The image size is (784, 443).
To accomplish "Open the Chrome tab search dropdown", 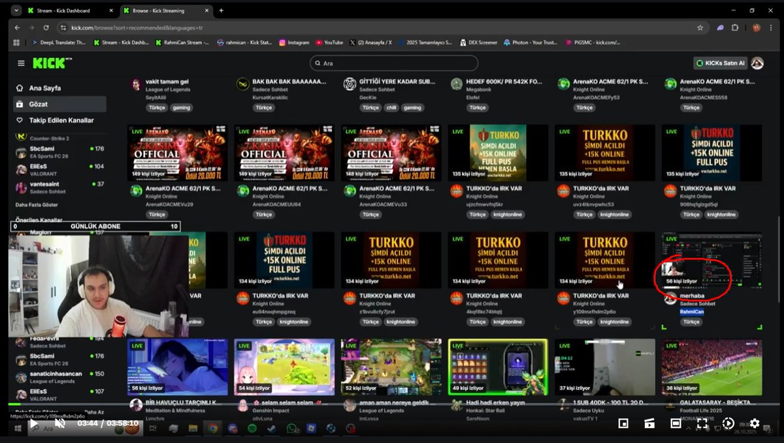I will (16, 10).
